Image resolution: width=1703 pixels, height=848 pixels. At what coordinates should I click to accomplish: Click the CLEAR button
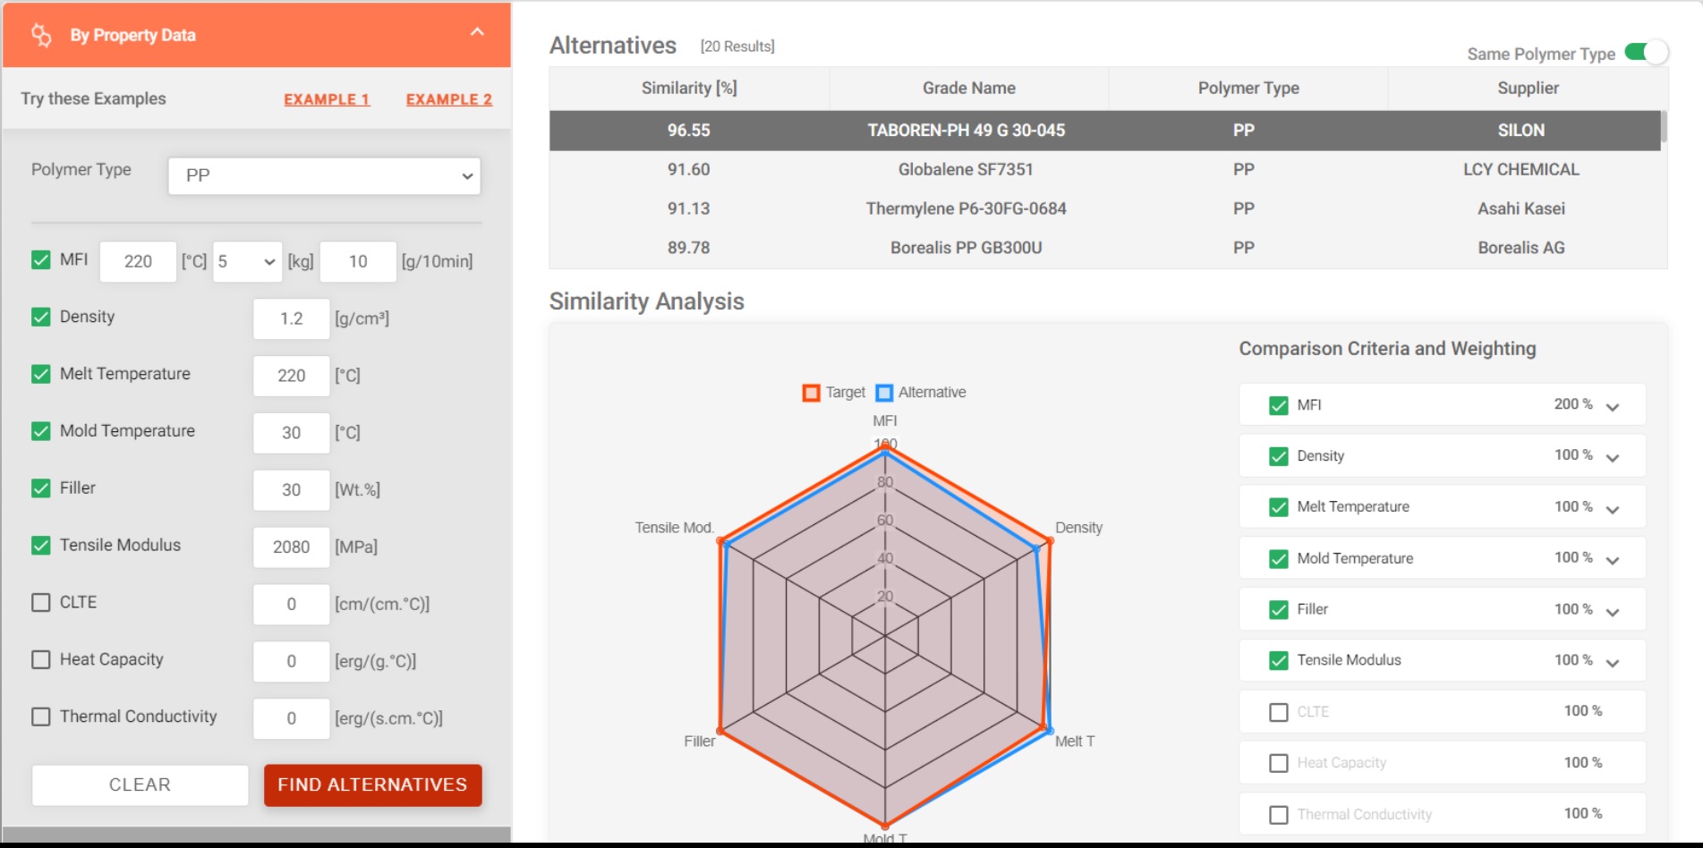point(140,784)
